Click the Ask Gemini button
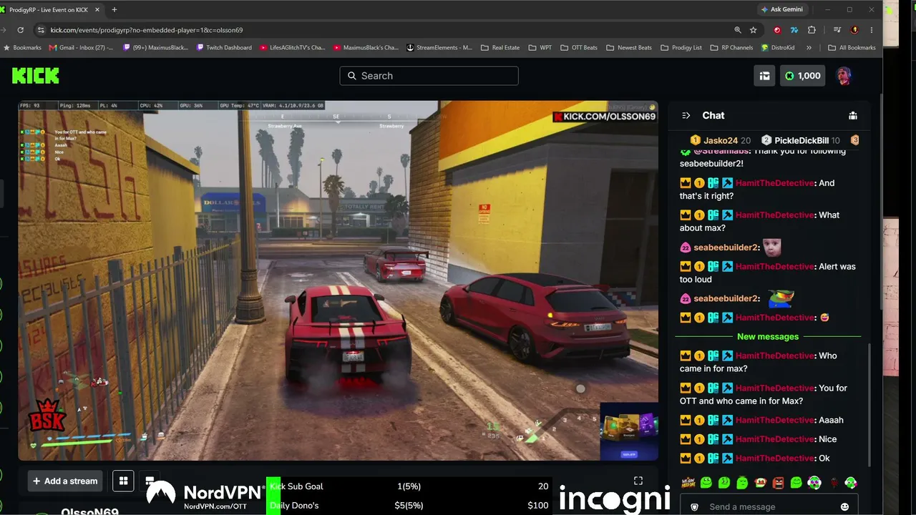 781,9
